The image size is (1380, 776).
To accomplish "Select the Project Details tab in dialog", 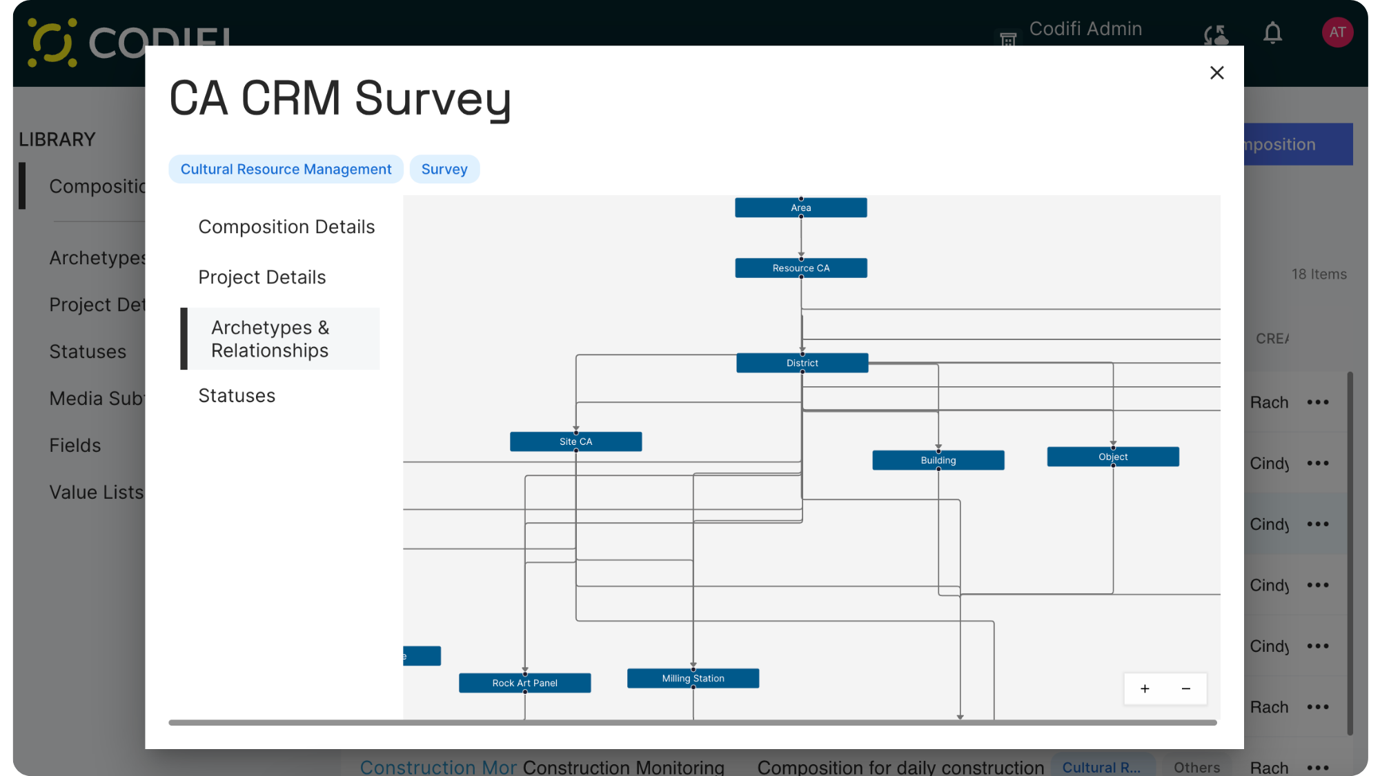I will [x=262, y=277].
